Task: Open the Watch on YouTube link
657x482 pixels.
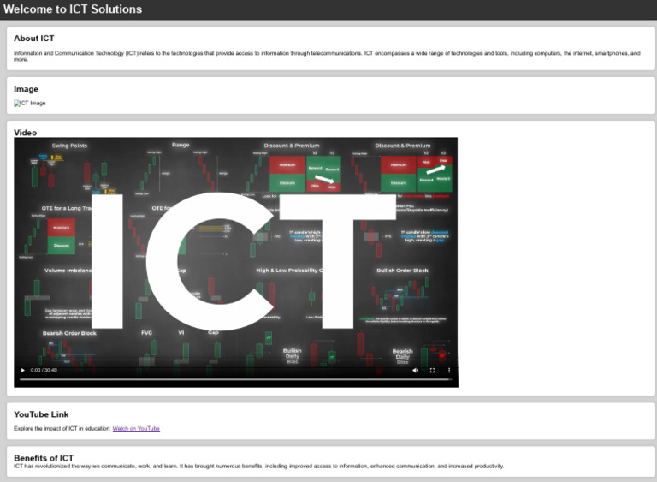Action: pos(136,428)
